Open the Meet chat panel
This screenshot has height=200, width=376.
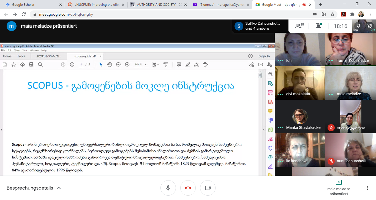(x=318, y=26)
